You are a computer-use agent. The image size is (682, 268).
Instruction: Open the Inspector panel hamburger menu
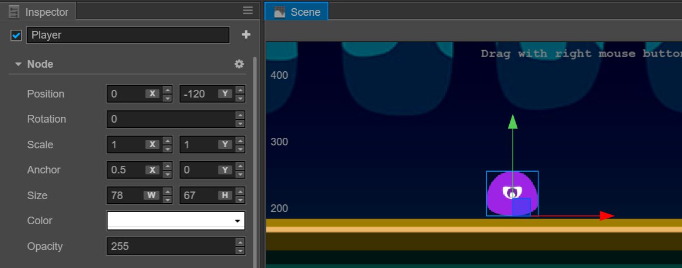(248, 11)
